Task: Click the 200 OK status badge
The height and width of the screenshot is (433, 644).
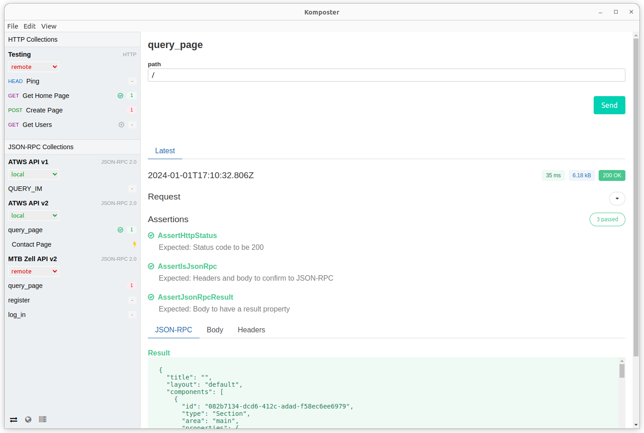Action: 612,175
